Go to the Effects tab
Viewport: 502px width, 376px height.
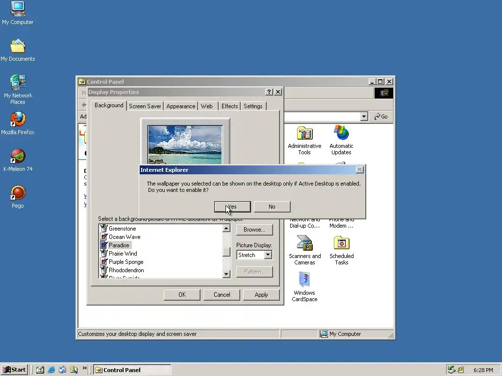point(229,106)
